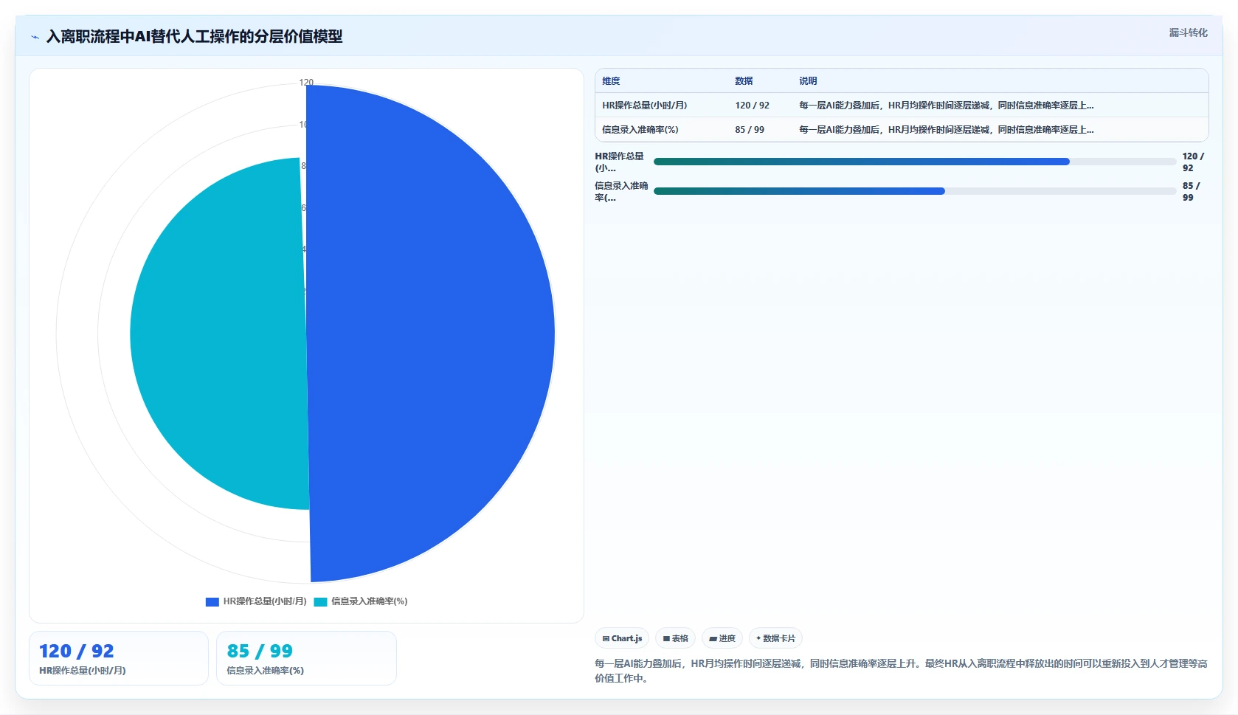Click the summary paragraph at bottom right
The width and height of the screenshot is (1238, 715).
(901, 671)
